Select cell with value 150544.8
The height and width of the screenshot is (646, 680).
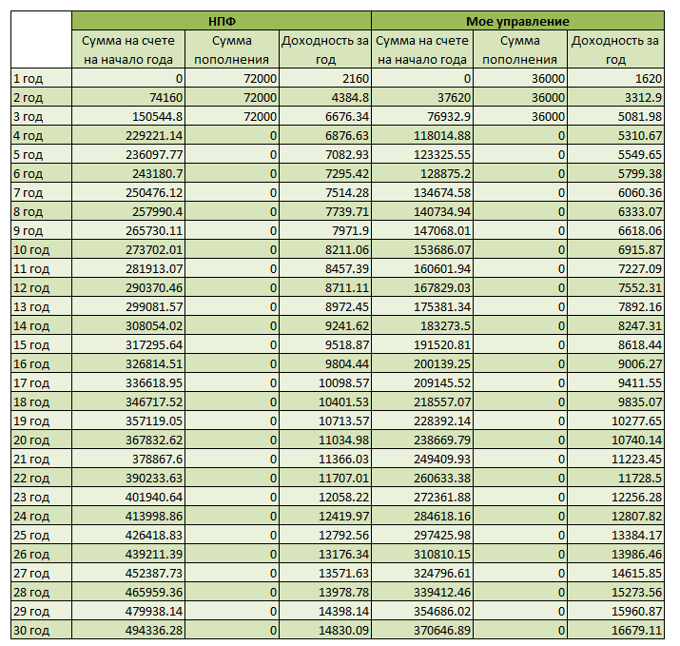coord(128,116)
